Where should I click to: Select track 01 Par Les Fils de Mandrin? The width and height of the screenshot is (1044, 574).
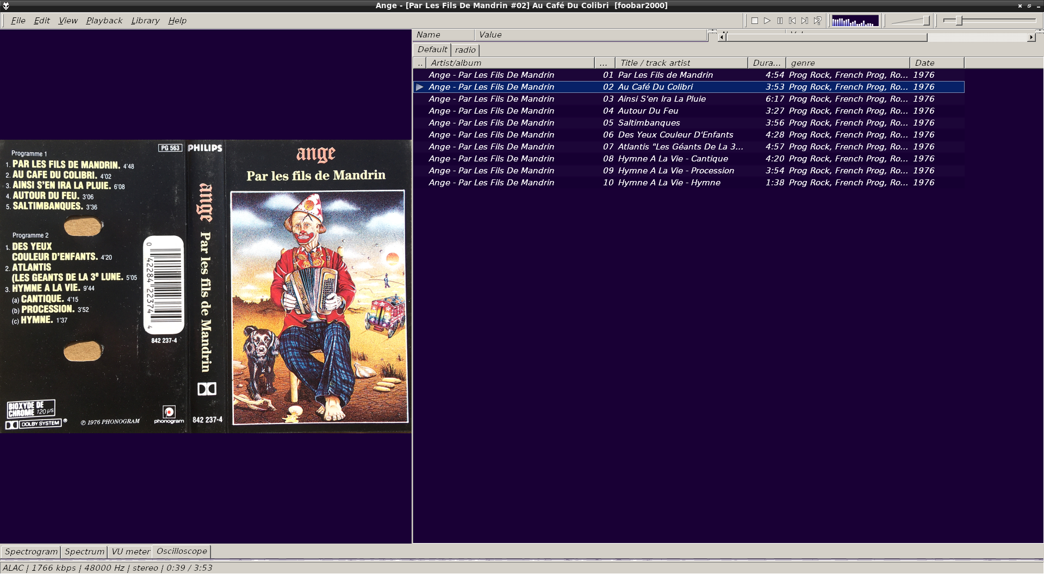(x=689, y=75)
